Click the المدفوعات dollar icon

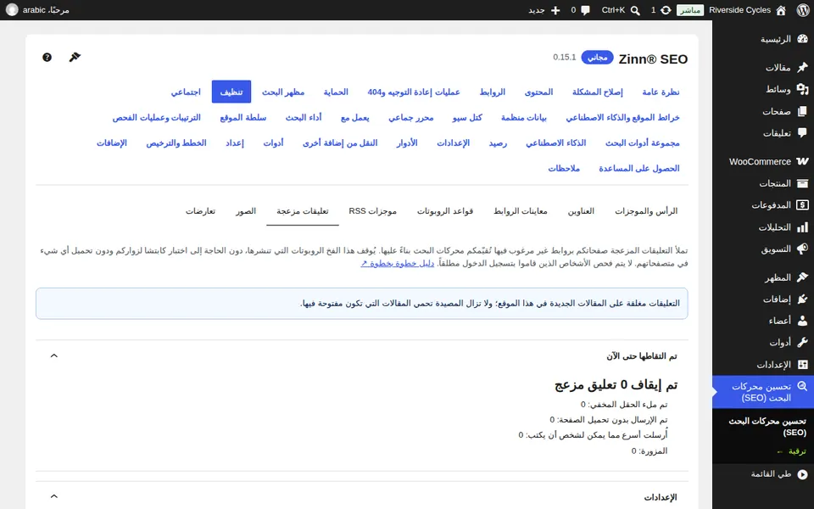pyautogui.click(x=803, y=205)
